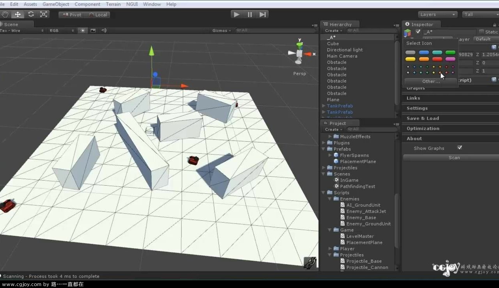Toggle the scene lighting sun icon
Screen dimensions: 499x288
(83, 30)
